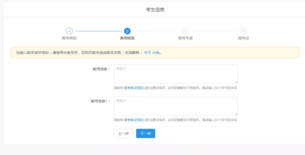Click the step 4 circle indicator

pyautogui.click(x=243, y=31)
